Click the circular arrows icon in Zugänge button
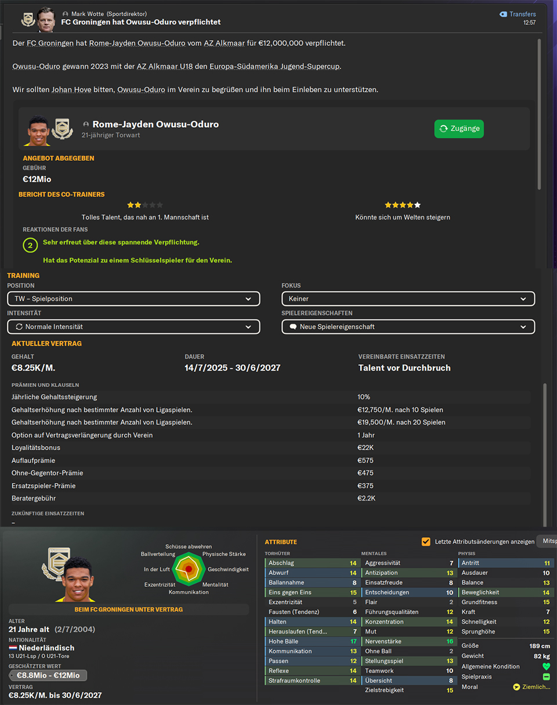557x705 pixels. pyautogui.click(x=444, y=129)
